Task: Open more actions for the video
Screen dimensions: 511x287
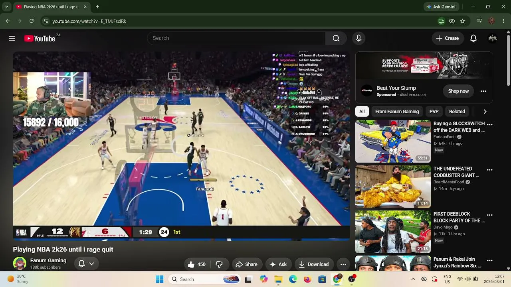Action: point(343,264)
